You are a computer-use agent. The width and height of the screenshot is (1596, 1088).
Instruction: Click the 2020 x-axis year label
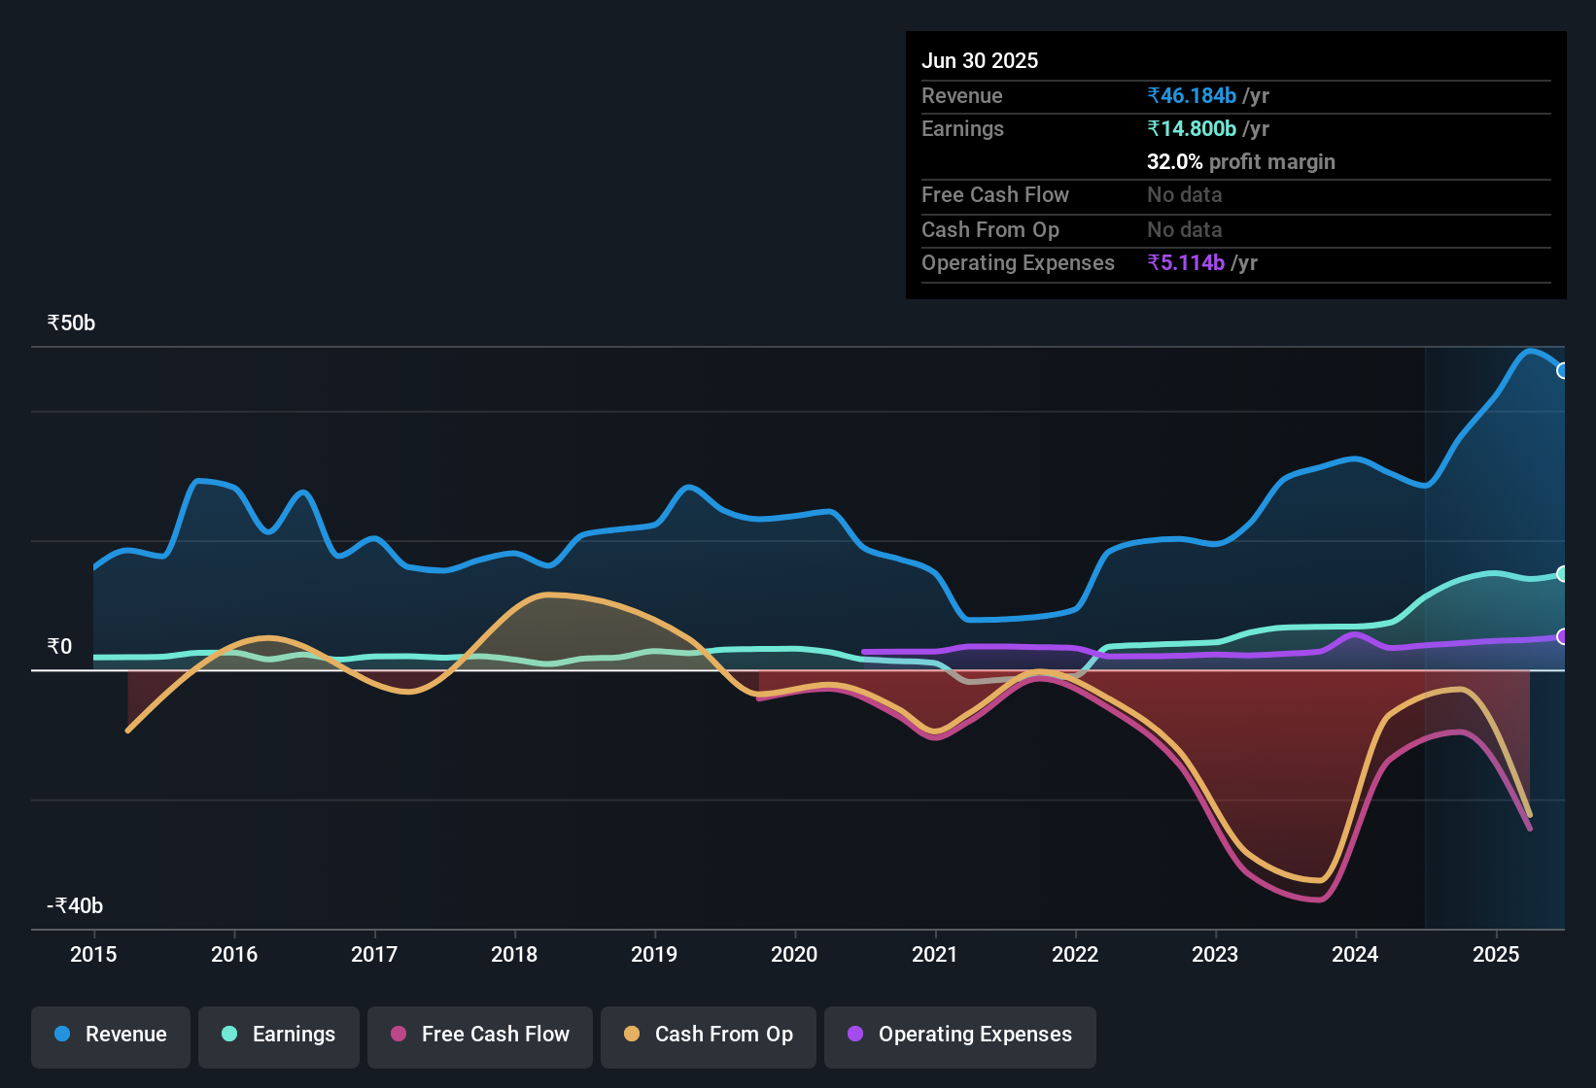tap(794, 955)
